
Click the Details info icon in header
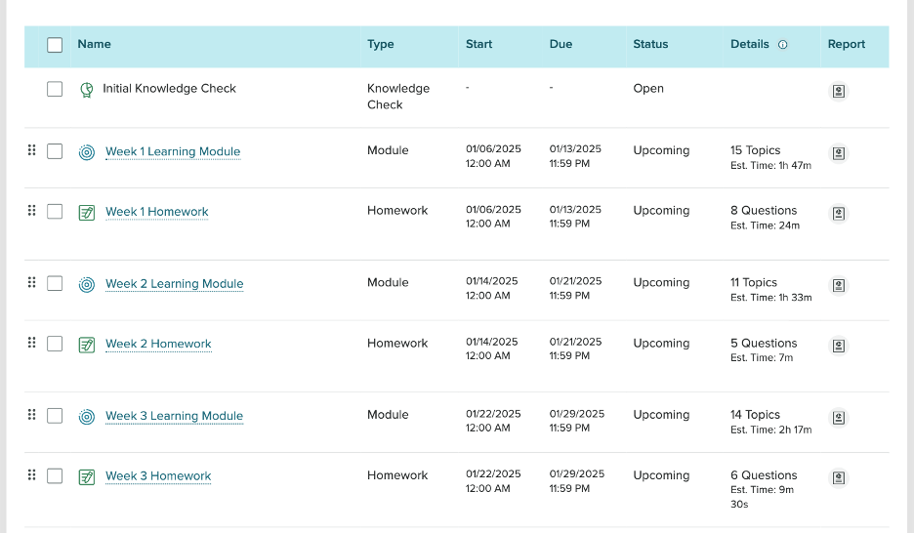click(783, 44)
